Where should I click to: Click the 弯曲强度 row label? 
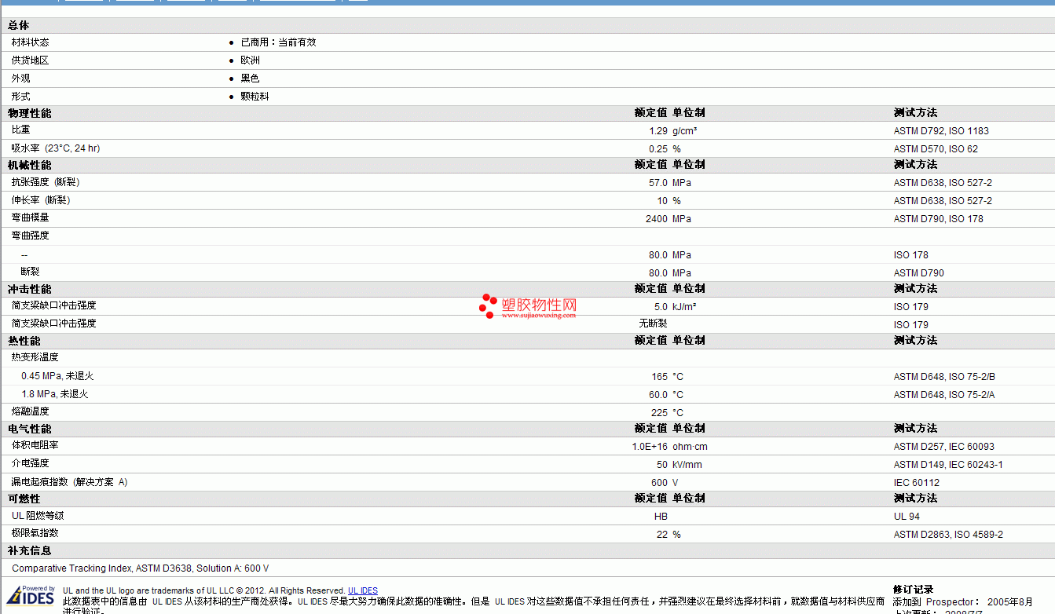(30, 236)
